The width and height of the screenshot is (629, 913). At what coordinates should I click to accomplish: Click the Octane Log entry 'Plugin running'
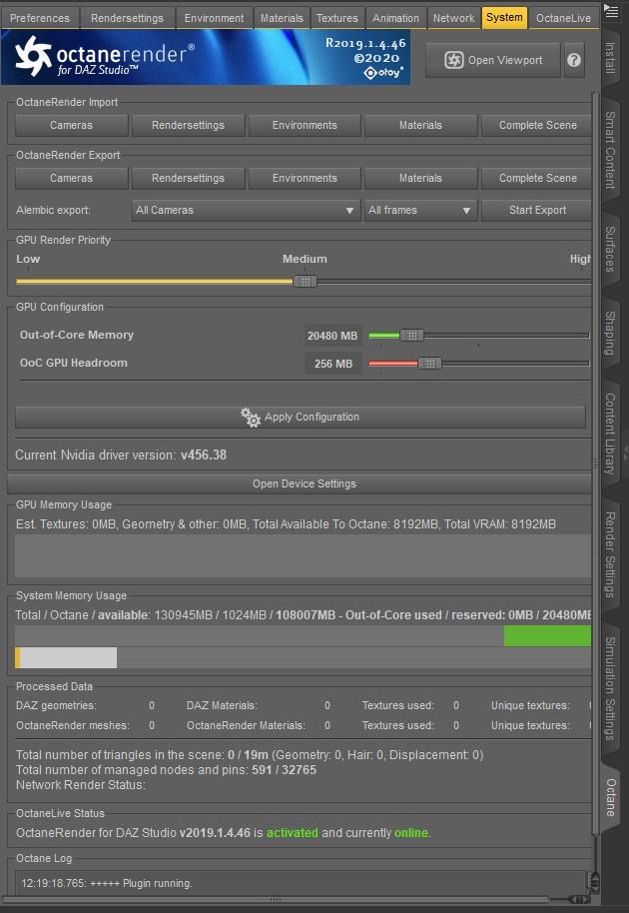point(107,883)
